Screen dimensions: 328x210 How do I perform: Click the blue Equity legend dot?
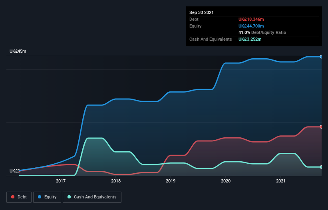pyautogui.click(x=40, y=197)
